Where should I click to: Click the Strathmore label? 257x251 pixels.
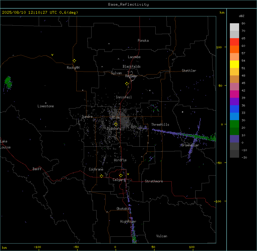154,181
